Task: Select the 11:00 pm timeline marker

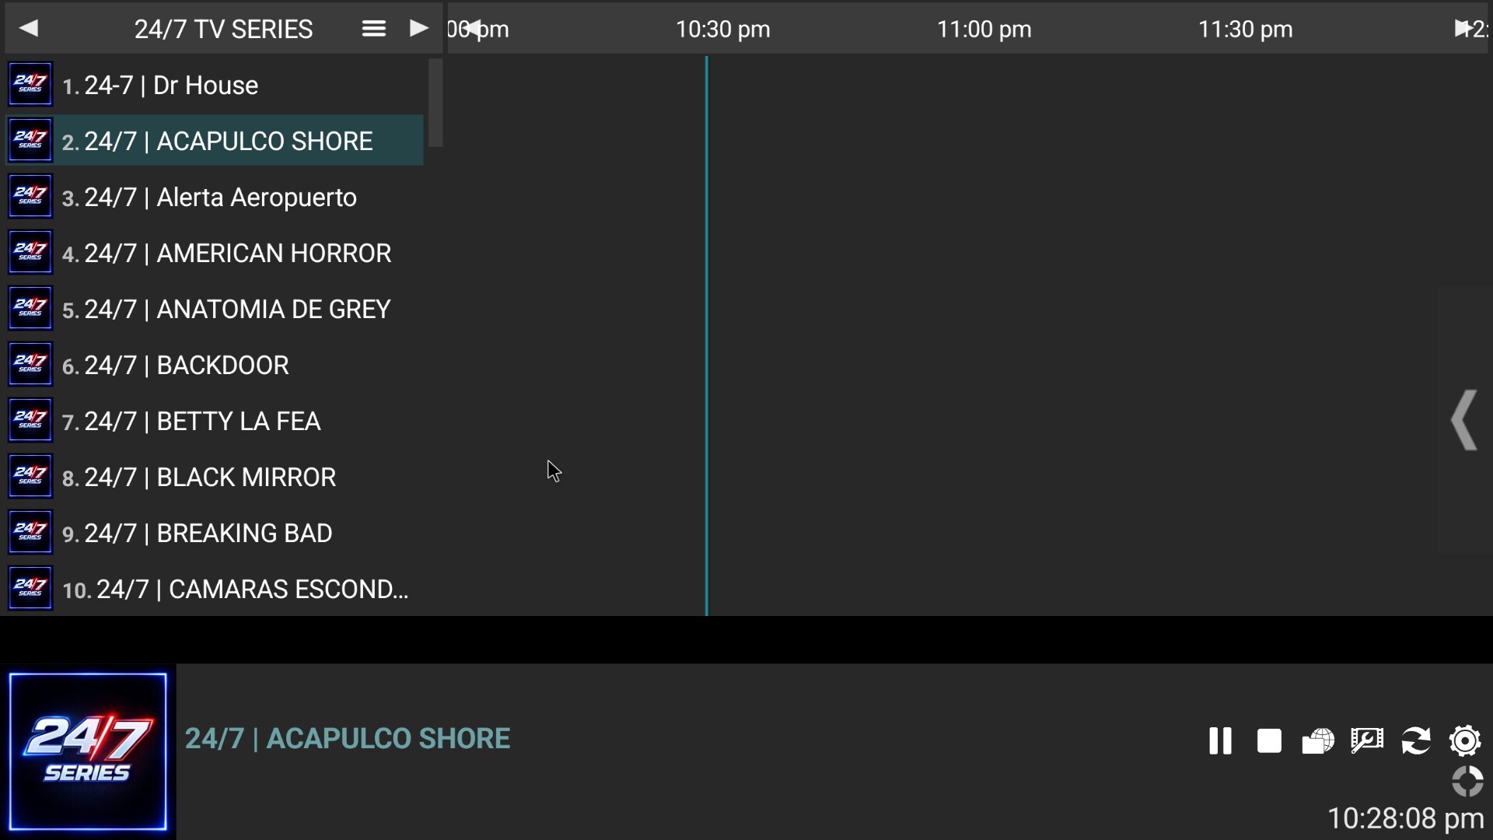Action: (x=984, y=30)
